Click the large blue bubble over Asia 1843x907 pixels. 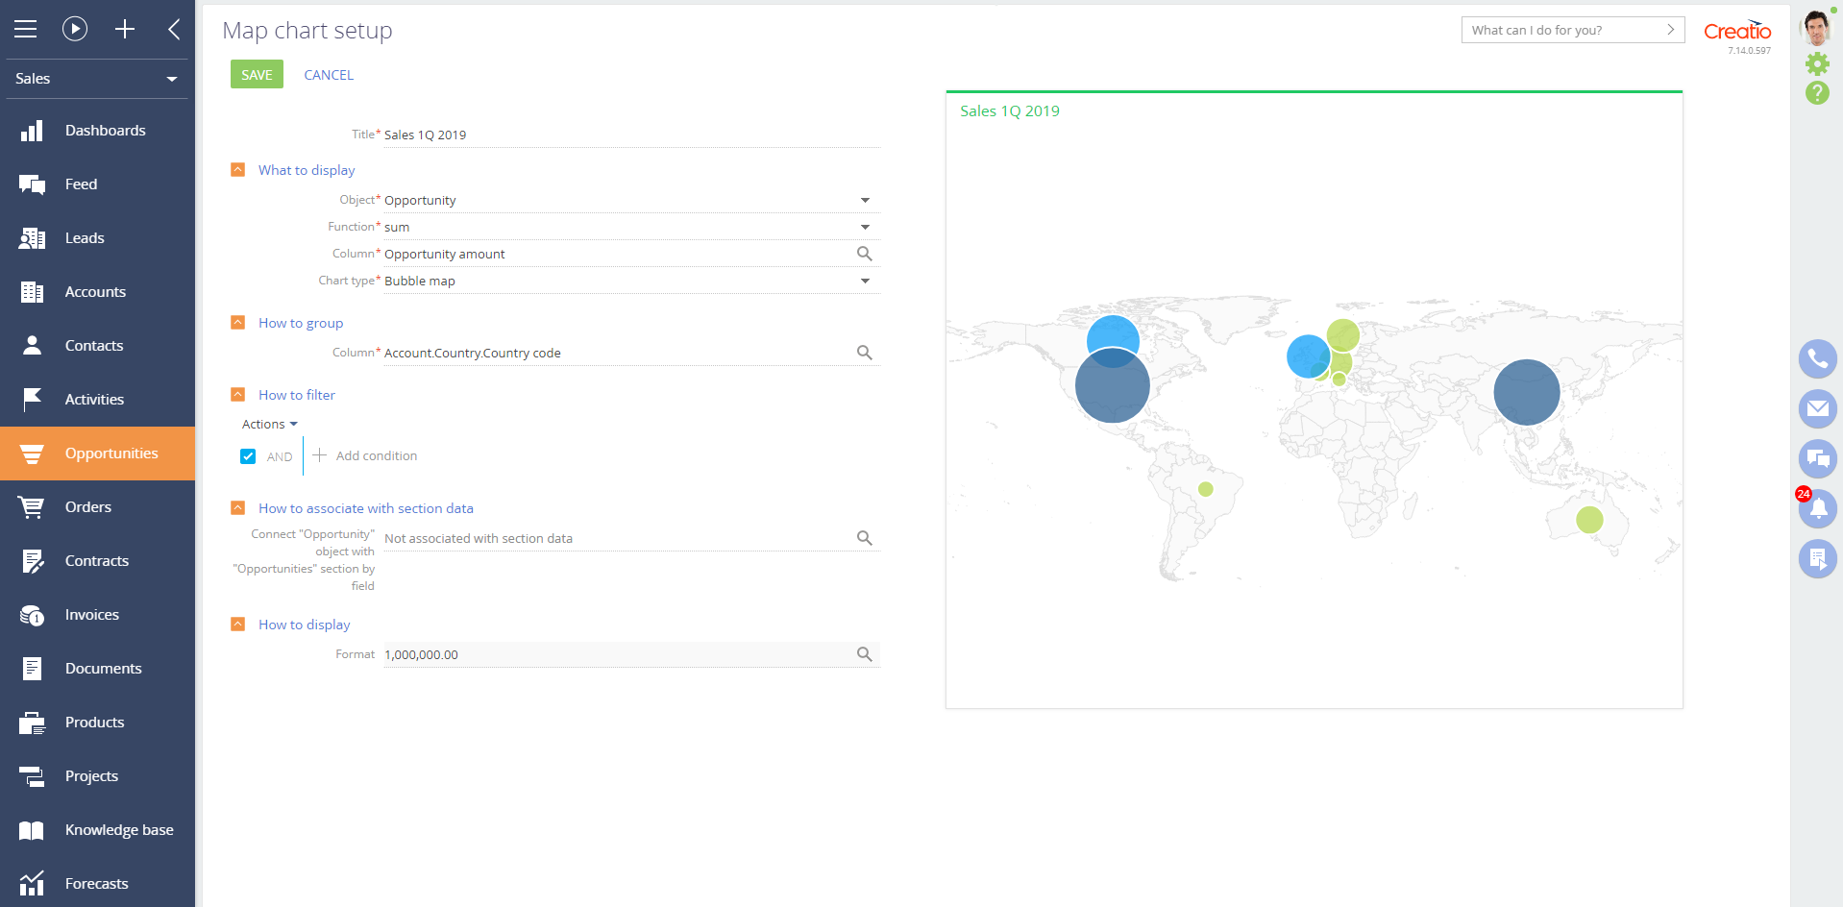(1526, 392)
